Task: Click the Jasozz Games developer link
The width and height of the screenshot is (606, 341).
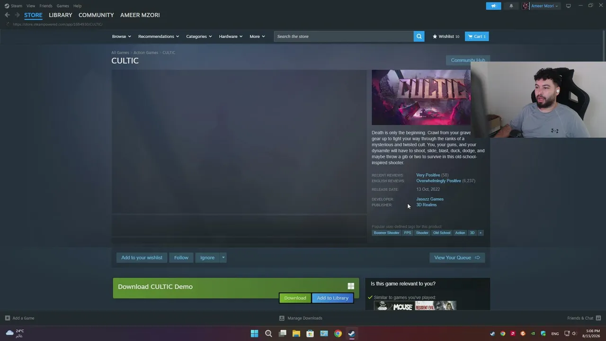Action: click(430, 199)
